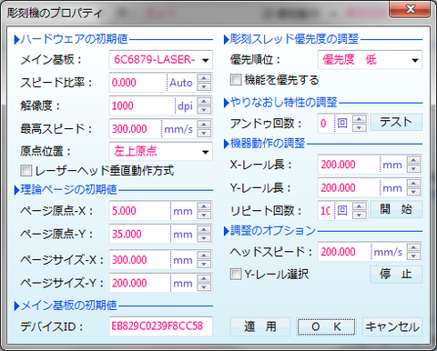Click the テスト button
Image resolution: width=437 pixels, height=351 pixels.
[396, 122]
